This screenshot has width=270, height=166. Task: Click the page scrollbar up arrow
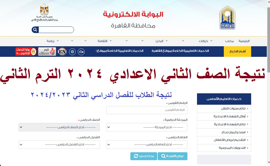pyautogui.click(x=269, y=2)
